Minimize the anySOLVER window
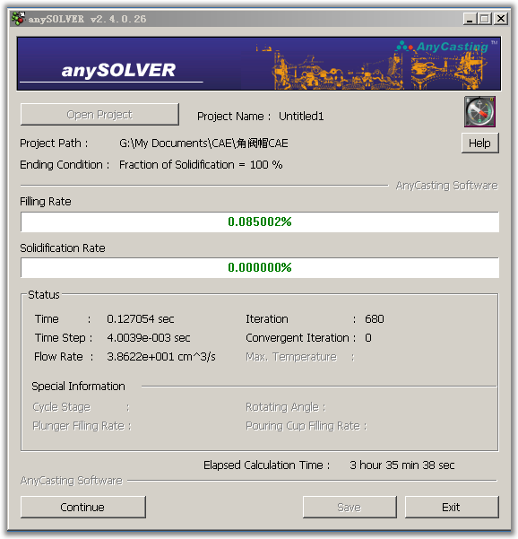This screenshot has height=539, width=518. point(470,19)
